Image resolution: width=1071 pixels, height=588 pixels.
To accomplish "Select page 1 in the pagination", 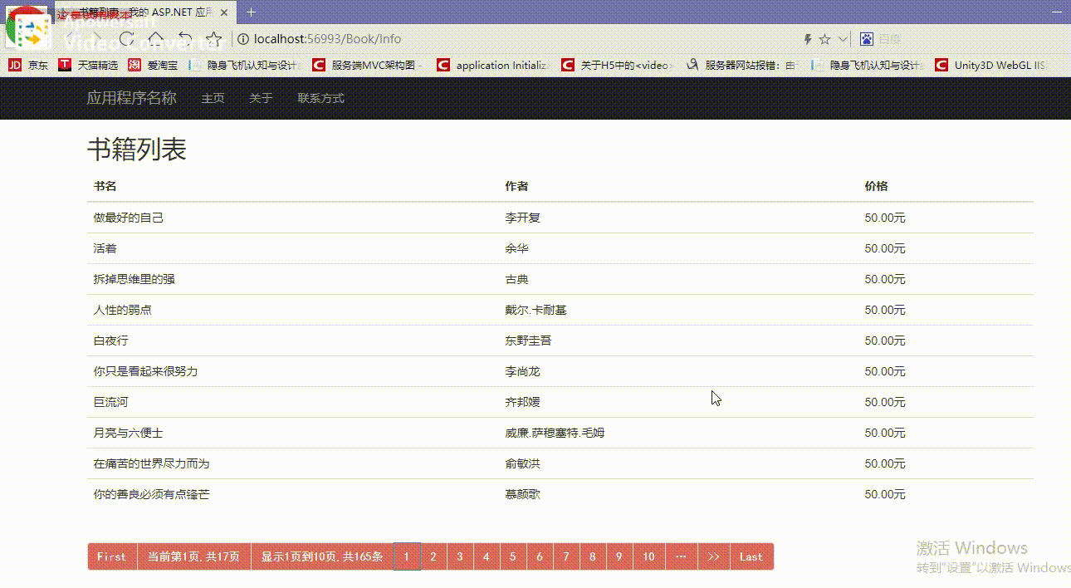I will (407, 556).
